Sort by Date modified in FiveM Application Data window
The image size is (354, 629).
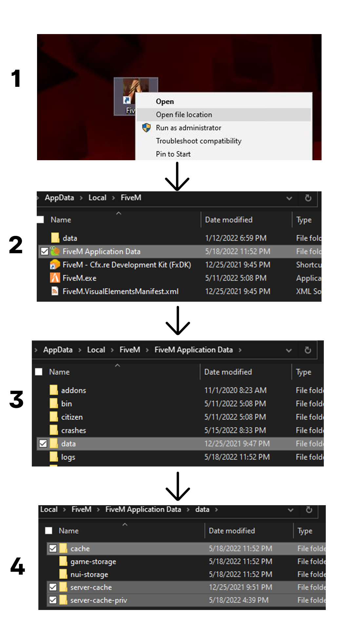[228, 372]
